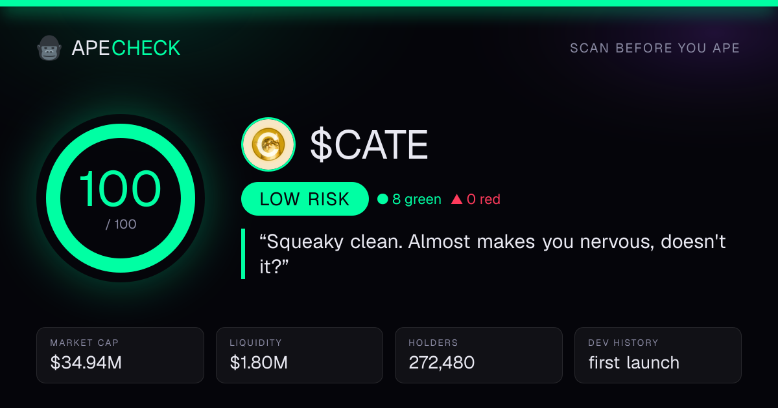Image resolution: width=778 pixels, height=408 pixels.
Task: Click the $CATE ticker title
Action: click(x=369, y=144)
